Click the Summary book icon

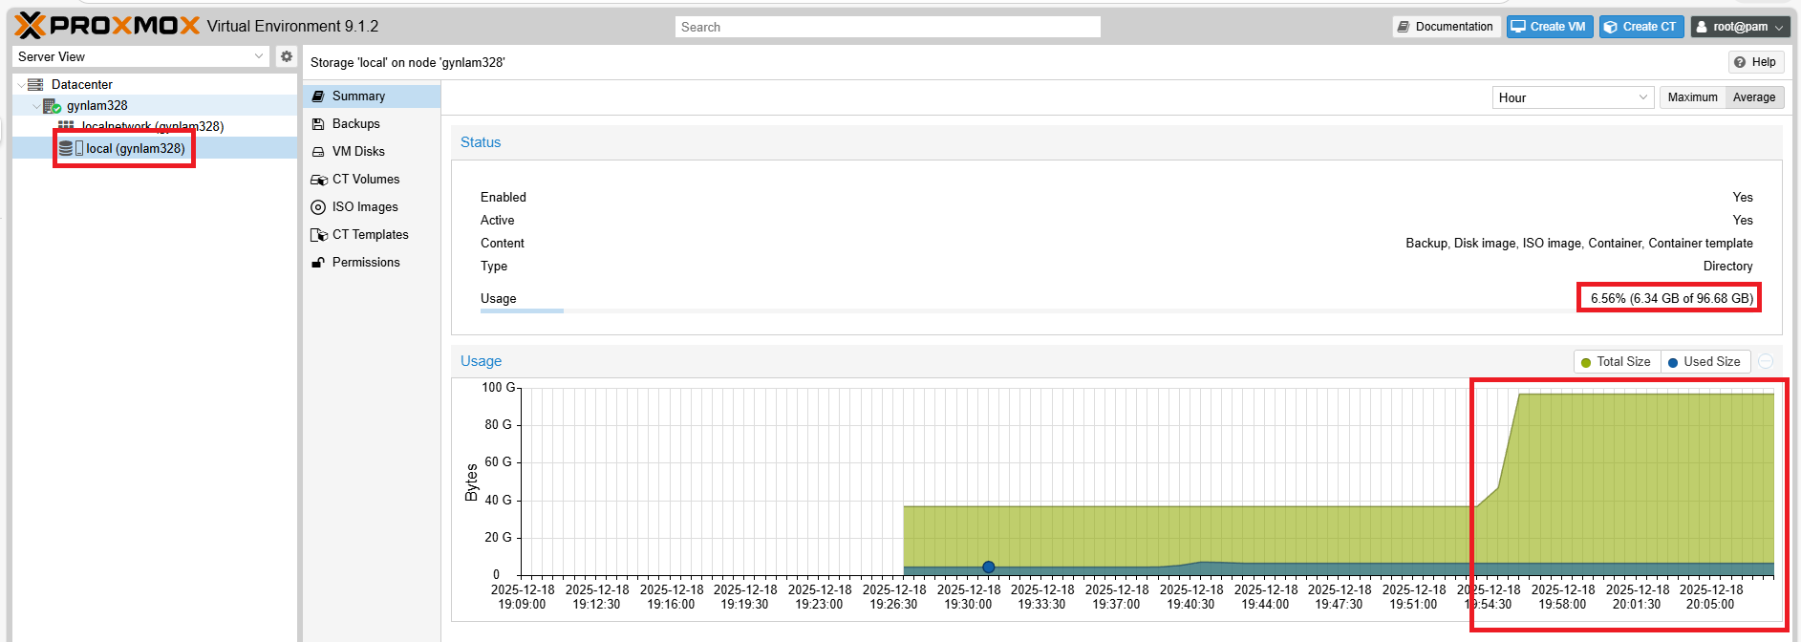click(318, 96)
